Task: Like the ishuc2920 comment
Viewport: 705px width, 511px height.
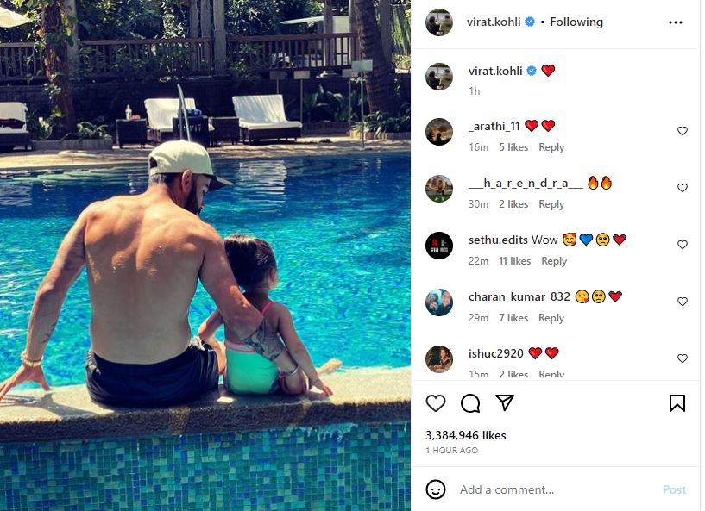Action: point(682,358)
